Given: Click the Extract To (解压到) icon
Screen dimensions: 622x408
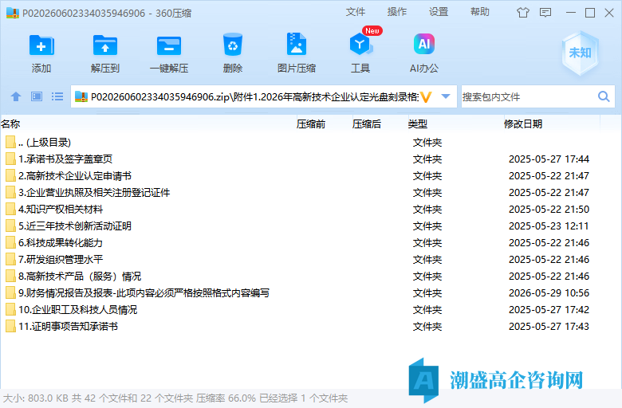Looking at the screenshot, I should coord(105,45).
